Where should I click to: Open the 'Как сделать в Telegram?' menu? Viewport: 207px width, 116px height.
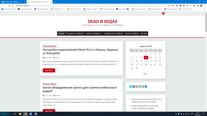(75, 34)
